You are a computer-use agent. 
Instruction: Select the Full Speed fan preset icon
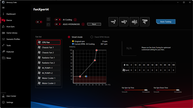point(145,22)
